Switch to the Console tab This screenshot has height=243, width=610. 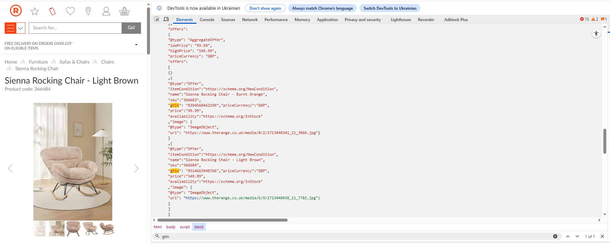click(x=207, y=20)
